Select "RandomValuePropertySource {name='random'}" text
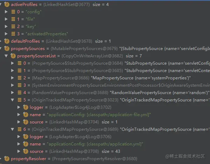Image resolution: width=210 pixels, height=164 pixels. pyautogui.click(x=159, y=93)
